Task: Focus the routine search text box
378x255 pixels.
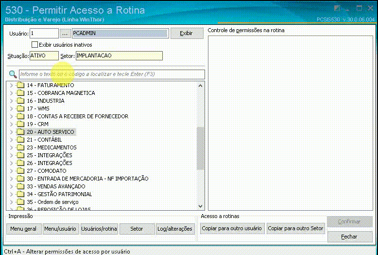Action: (112, 74)
